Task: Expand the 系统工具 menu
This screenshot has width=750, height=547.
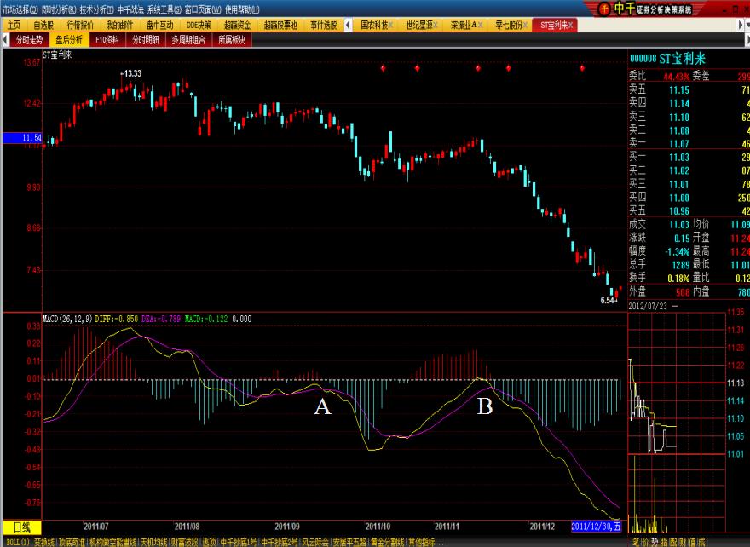Action: point(164,9)
